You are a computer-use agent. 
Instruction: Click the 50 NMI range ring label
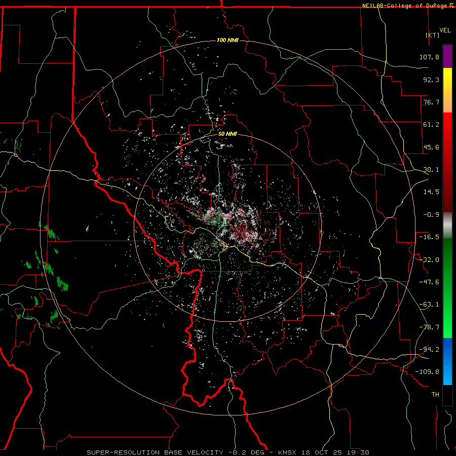pos(227,134)
